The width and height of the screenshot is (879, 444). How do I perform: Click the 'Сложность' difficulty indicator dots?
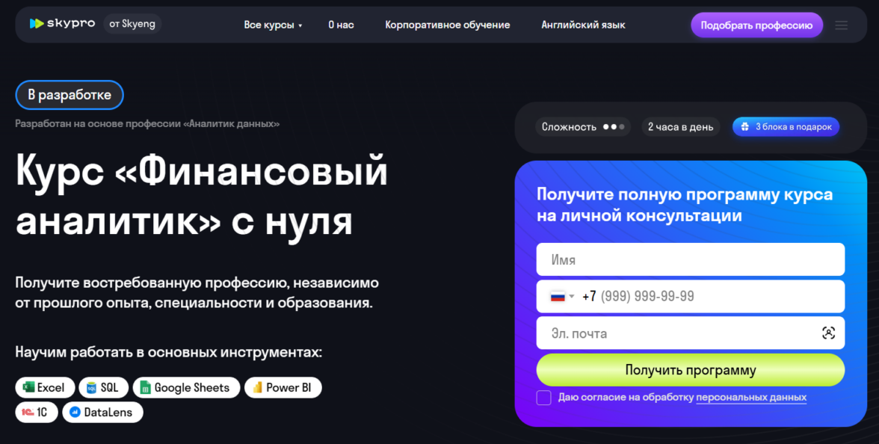613,127
